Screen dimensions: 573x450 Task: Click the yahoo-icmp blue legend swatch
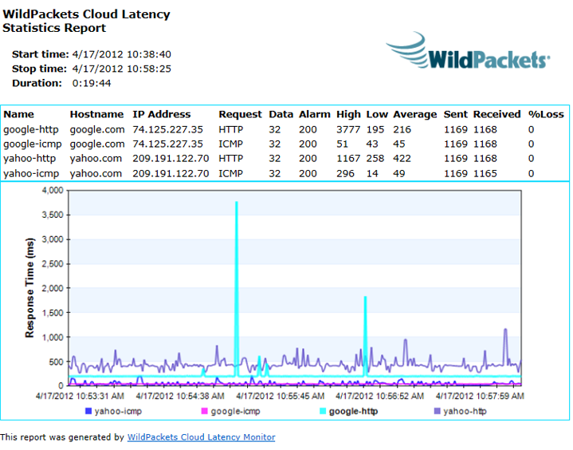tap(88, 411)
